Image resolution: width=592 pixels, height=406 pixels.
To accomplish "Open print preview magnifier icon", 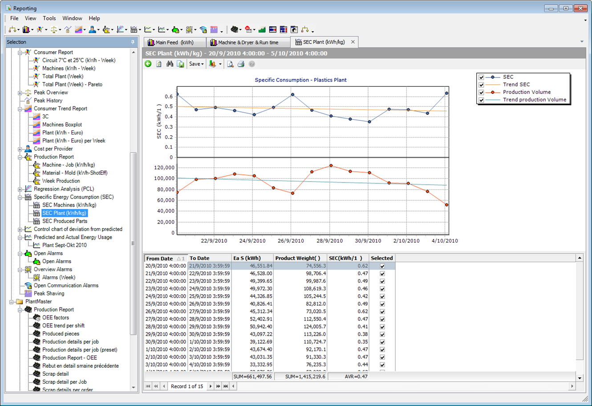I will 230,64.
